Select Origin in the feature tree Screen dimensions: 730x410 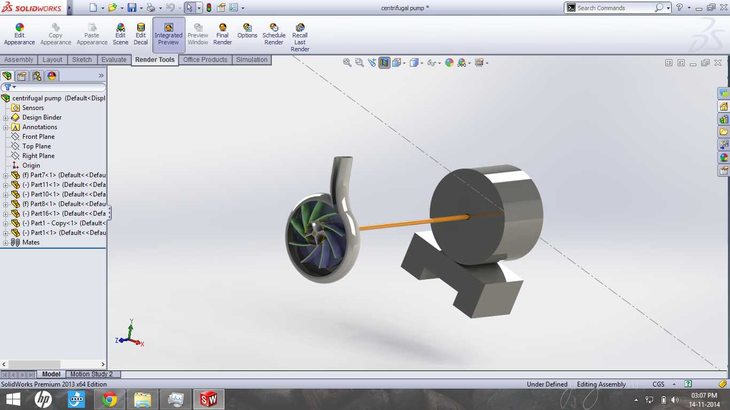[31, 165]
